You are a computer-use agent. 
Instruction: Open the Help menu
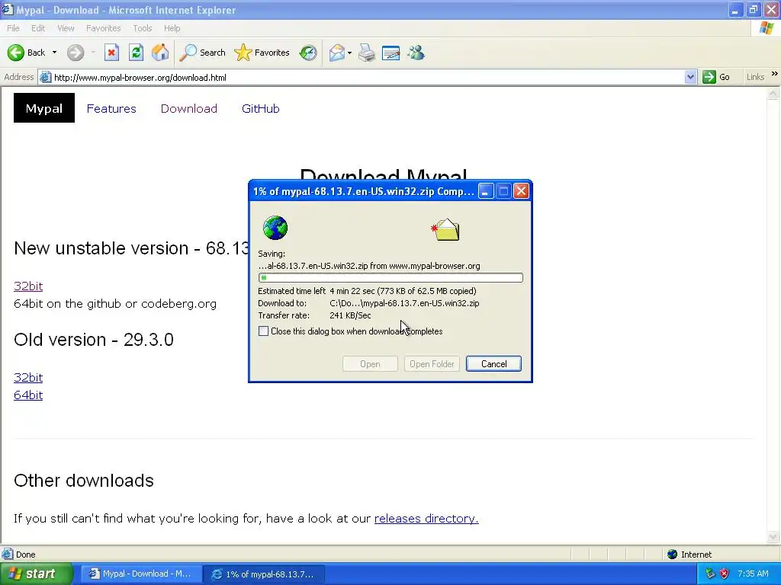pos(172,28)
